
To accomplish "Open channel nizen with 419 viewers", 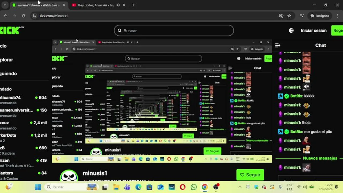I will click(x=23, y=163).
